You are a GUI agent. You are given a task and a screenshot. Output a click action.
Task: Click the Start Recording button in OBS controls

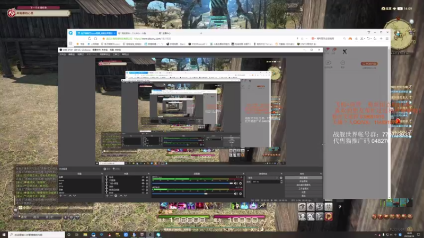pyautogui.click(x=303, y=181)
